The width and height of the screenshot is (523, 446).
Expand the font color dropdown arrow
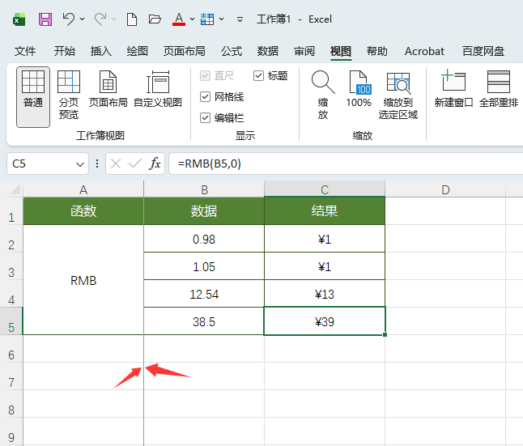click(192, 19)
